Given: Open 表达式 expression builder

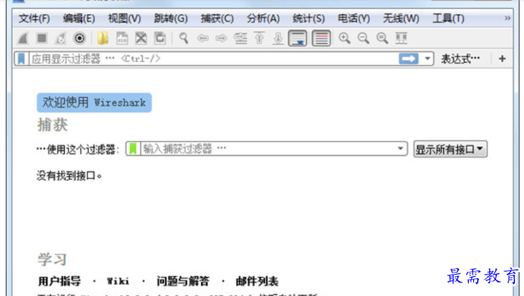Looking at the screenshot, I should tap(460, 59).
